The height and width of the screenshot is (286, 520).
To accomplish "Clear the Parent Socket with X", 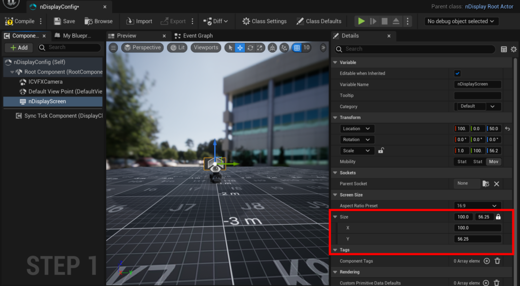I will point(497,184).
